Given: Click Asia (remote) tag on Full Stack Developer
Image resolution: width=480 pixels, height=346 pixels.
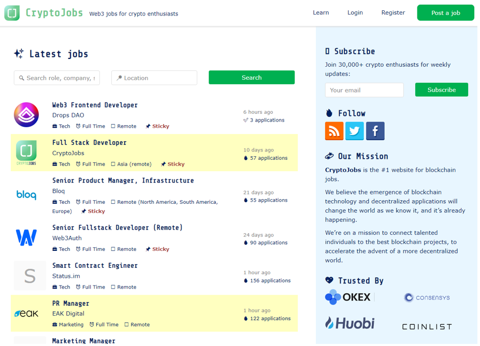Looking at the screenshot, I should point(131,164).
